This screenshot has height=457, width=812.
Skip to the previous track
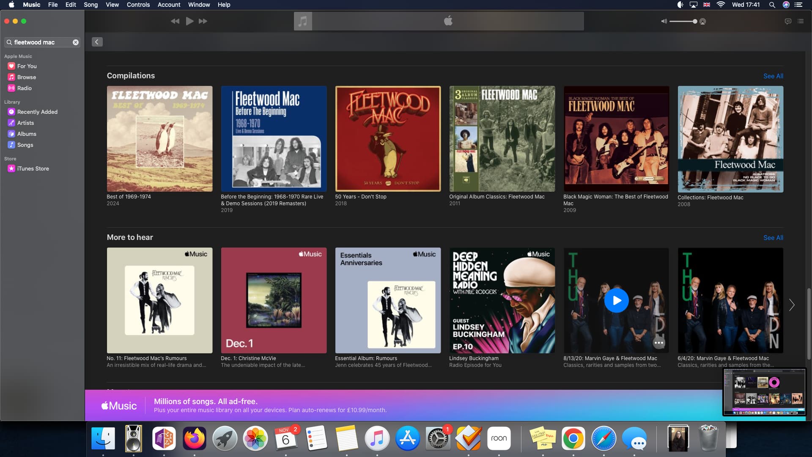pos(175,21)
